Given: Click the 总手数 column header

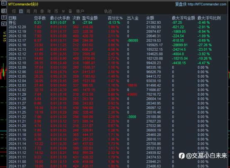Looking at the screenshot, I should pyautogui.click(x=40, y=18).
